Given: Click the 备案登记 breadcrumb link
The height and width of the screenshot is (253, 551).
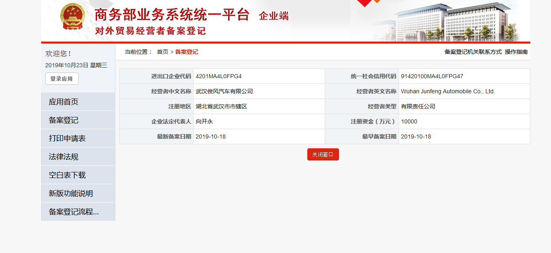Looking at the screenshot, I should (187, 52).
